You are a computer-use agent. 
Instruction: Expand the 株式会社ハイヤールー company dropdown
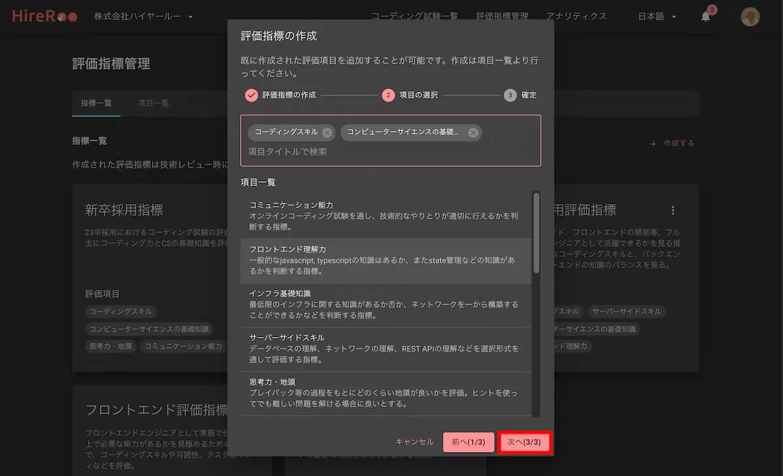(x=144, y=16)
